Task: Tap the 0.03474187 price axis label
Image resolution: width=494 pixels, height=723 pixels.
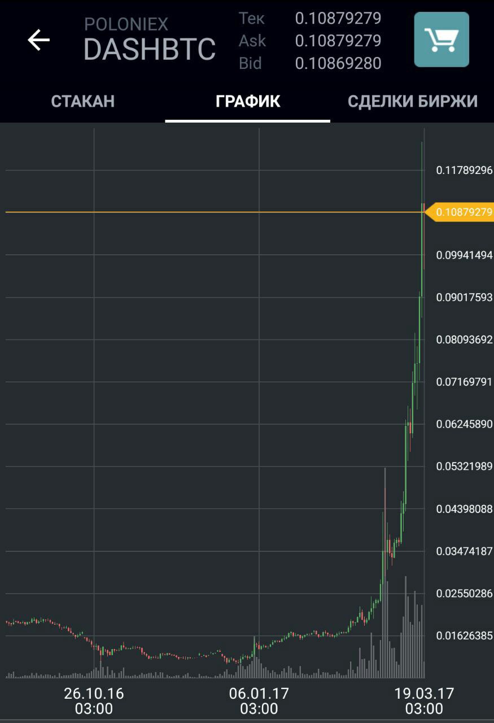Action: 465,551
